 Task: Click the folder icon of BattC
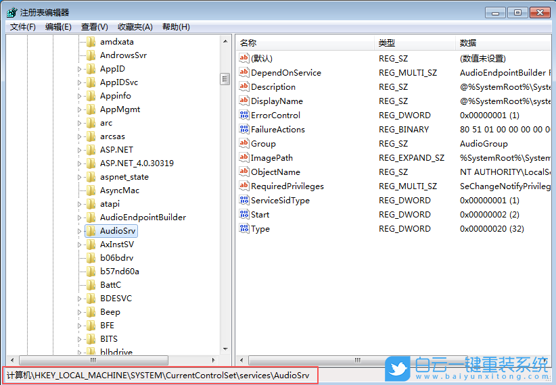[91, 285]
